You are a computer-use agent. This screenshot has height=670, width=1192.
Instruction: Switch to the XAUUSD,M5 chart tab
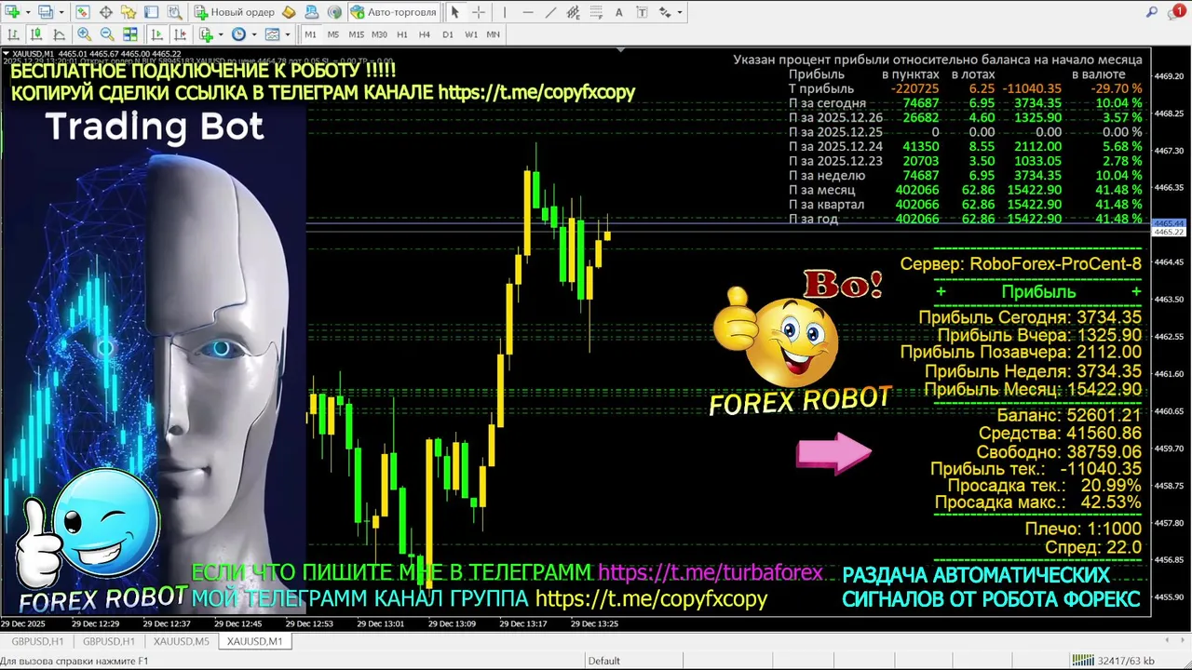point(181,641)
